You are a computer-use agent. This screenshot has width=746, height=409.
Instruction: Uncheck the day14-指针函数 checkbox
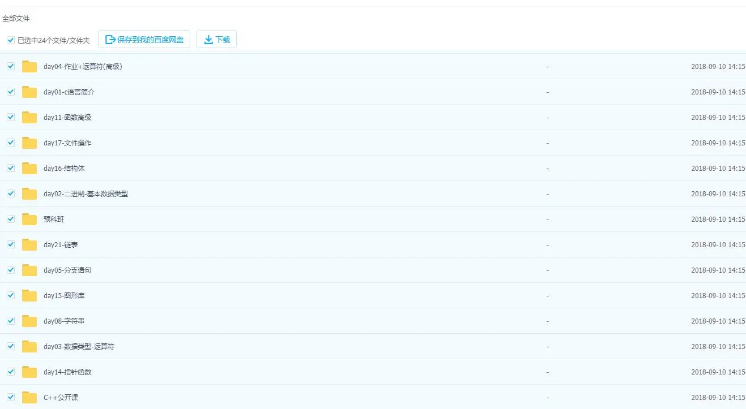pos(11,372)
